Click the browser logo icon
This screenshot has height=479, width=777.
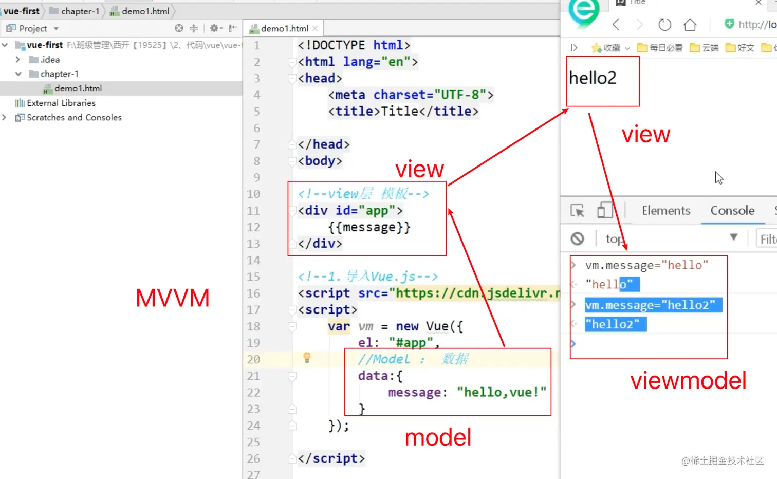pyautogui.click(x=584, y=13)
